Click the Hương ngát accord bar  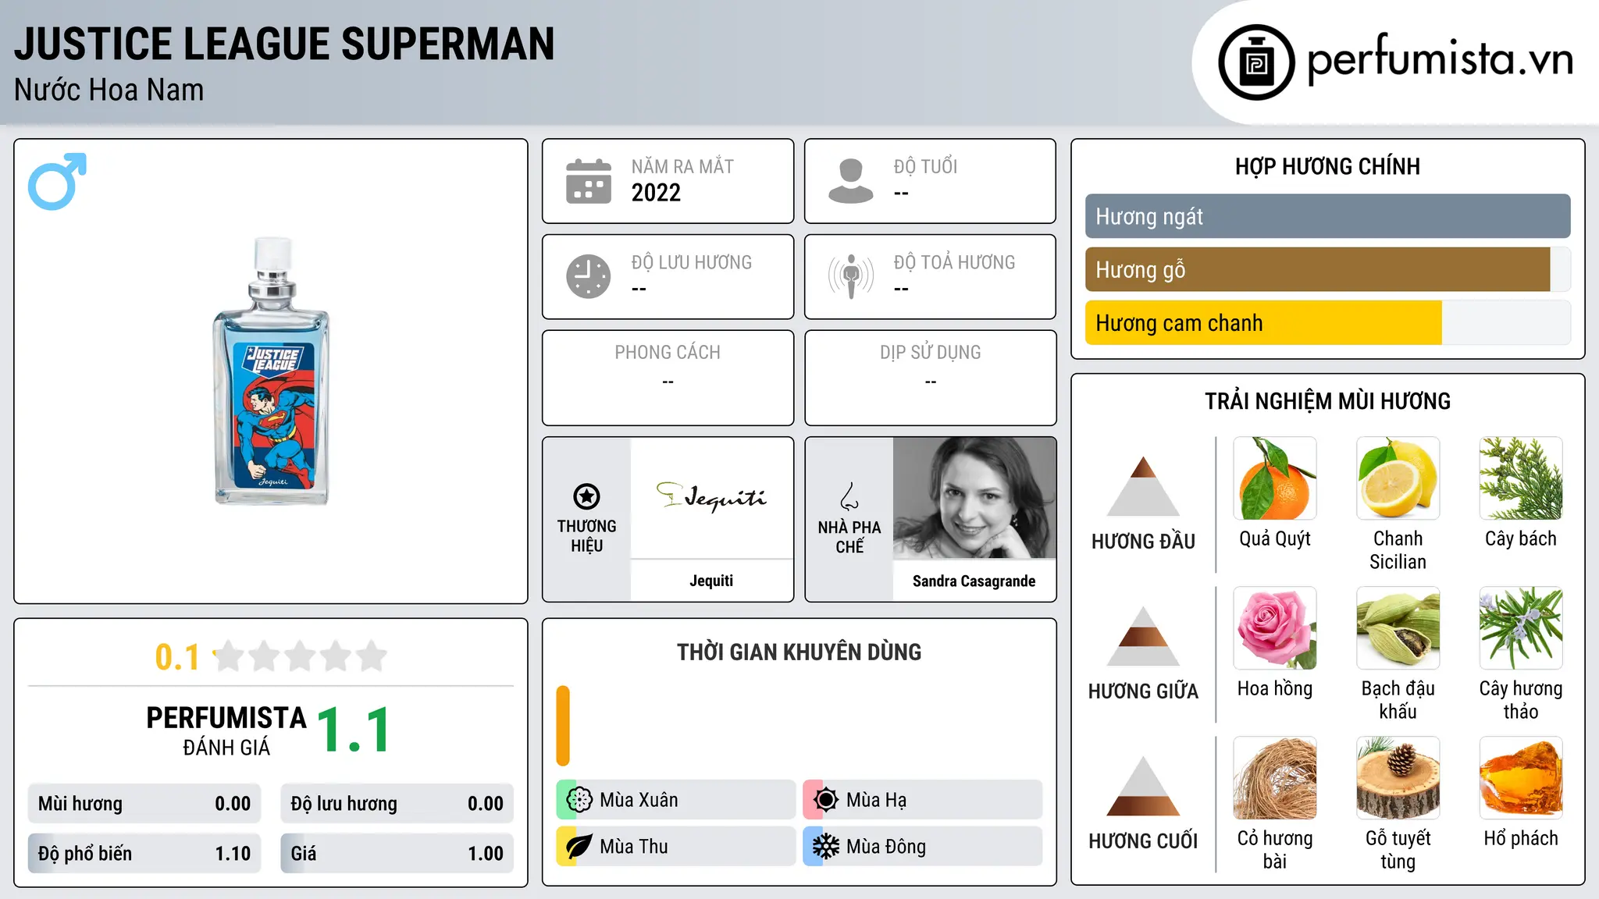[1327, 216]
